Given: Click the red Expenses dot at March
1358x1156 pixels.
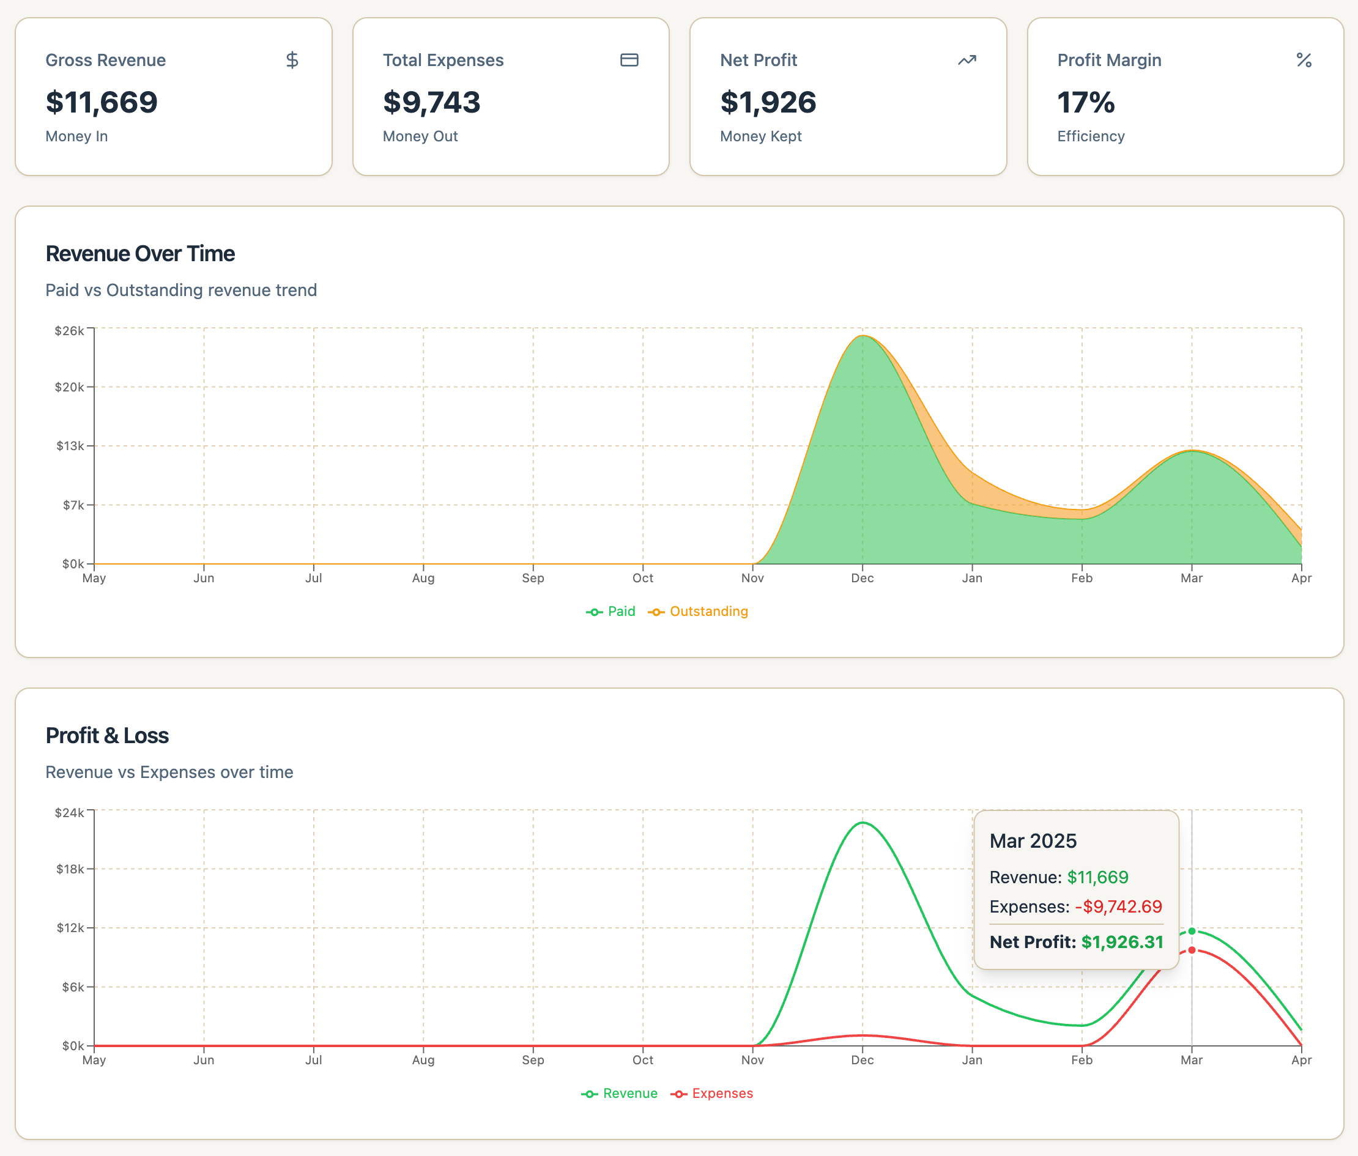Looking at the screenshot, I should (x=1192, y=950).
